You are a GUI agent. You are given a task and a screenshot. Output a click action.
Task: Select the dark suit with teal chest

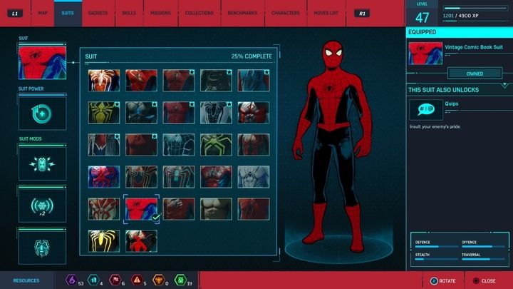pyautogui.click(x=179, y=177)
